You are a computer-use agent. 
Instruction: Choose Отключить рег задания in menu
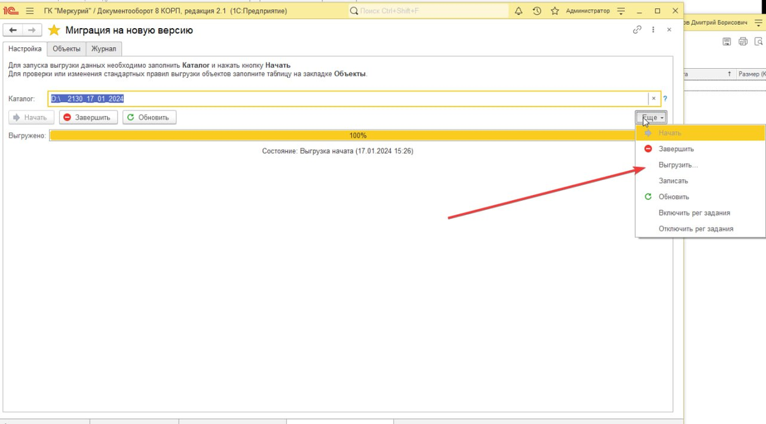coord(700,228)
